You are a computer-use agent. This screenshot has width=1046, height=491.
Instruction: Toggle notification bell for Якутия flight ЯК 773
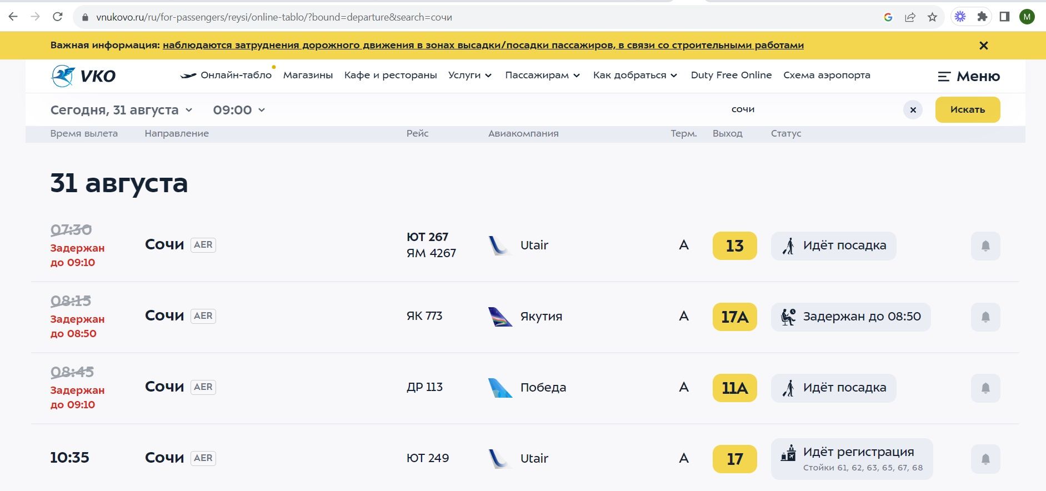tap(985, 317)
